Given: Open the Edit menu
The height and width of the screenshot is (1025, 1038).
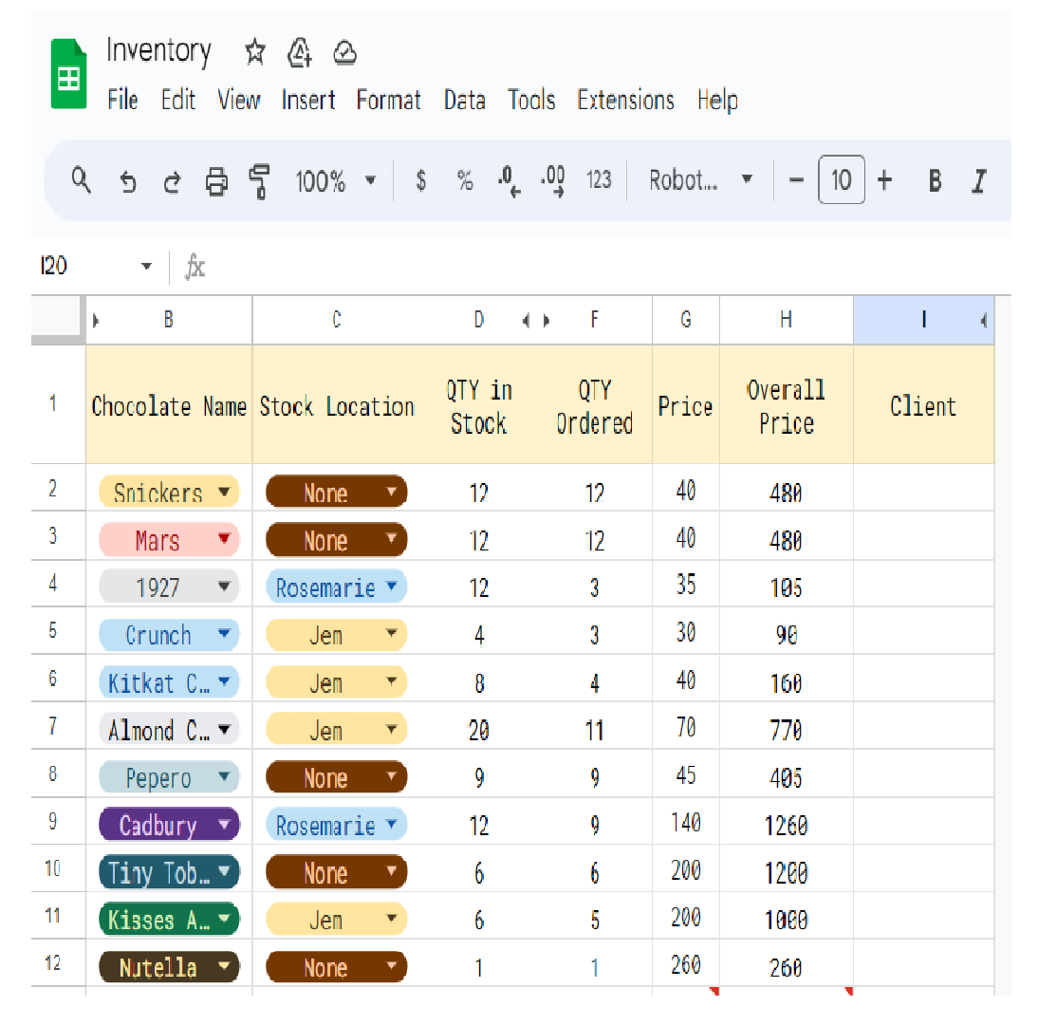Looking at the screenshot, I should click(x=178, y=100).
